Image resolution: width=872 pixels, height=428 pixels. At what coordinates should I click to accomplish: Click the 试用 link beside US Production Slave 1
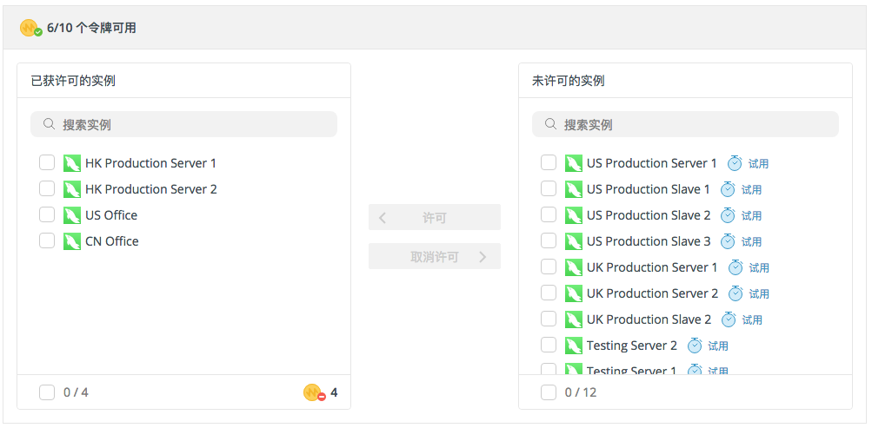pyautogui.click(x=751, y=189)
